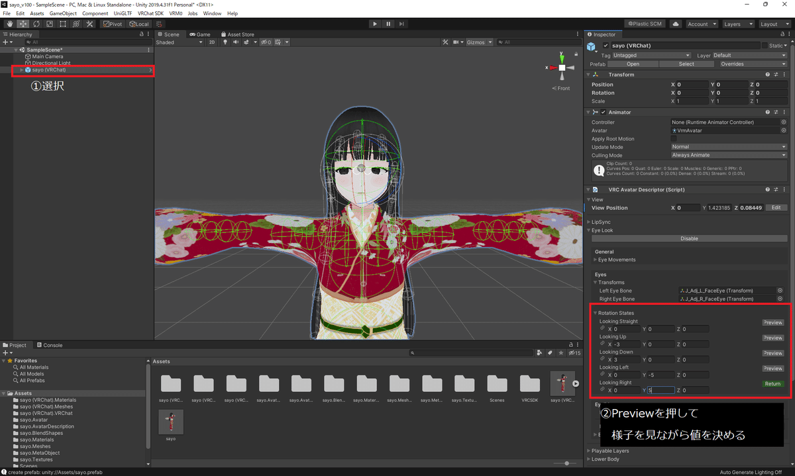Open Culling Mode Always Animate dropdown

(729, 156)
